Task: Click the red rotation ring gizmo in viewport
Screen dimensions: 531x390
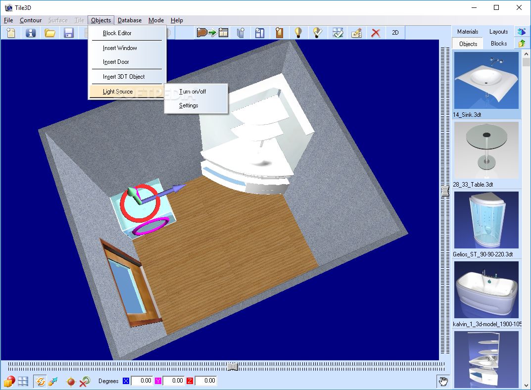Action: (140, 203)
